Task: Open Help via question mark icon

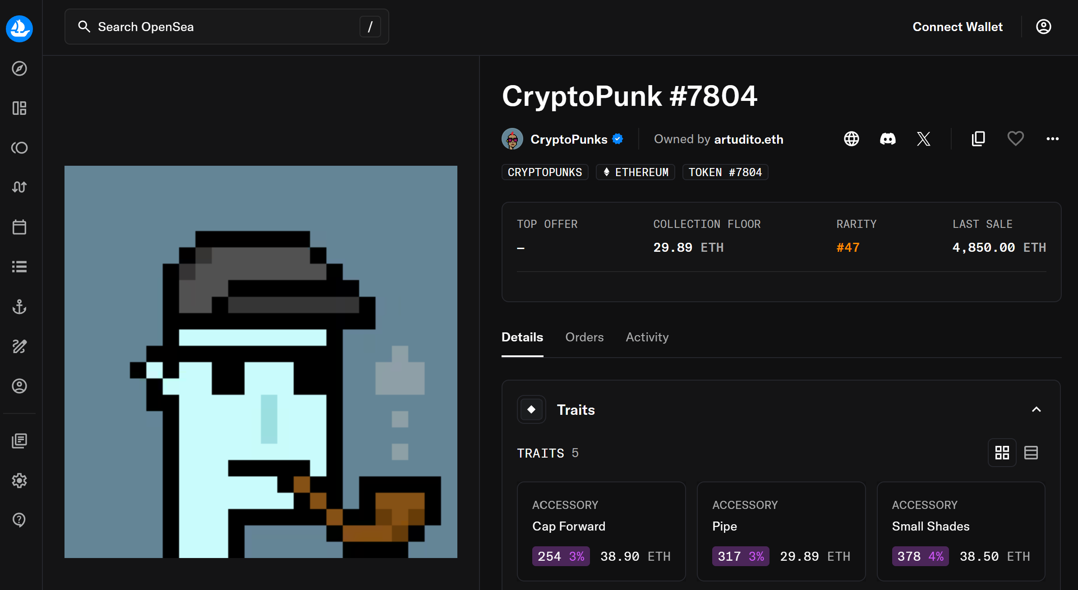Action: click(x=19, y=520)
